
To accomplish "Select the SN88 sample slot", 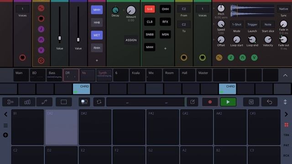I will pos(150,35).
